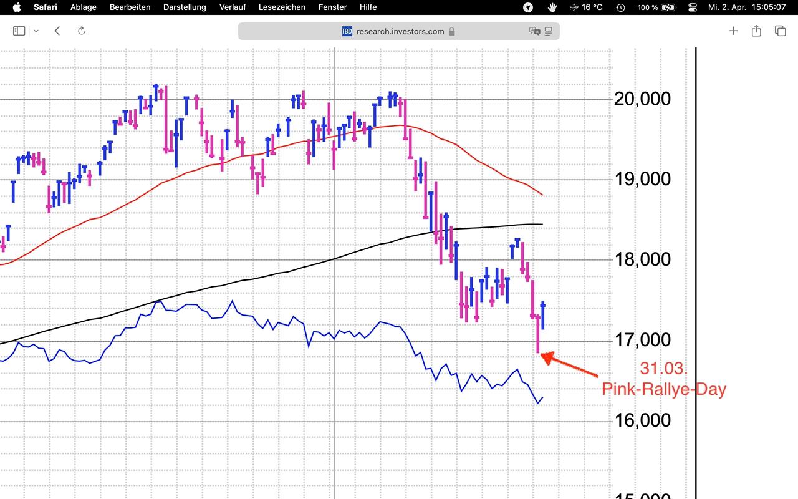
Task: Click the research.investors.com address bar
Action: click(x=399, y=31)
